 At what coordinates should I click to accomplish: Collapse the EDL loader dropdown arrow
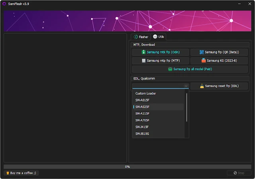(186, 86)
